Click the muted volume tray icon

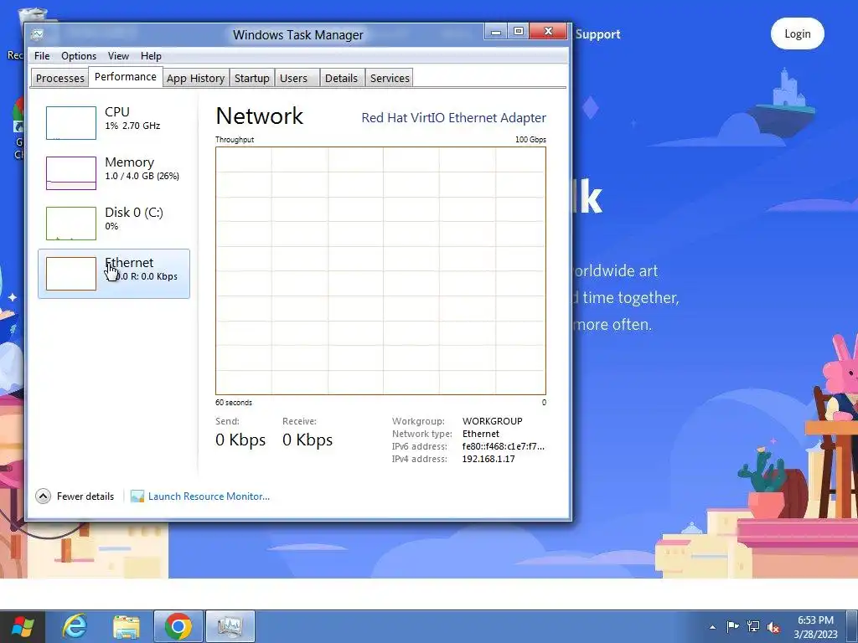coord(773,627)
